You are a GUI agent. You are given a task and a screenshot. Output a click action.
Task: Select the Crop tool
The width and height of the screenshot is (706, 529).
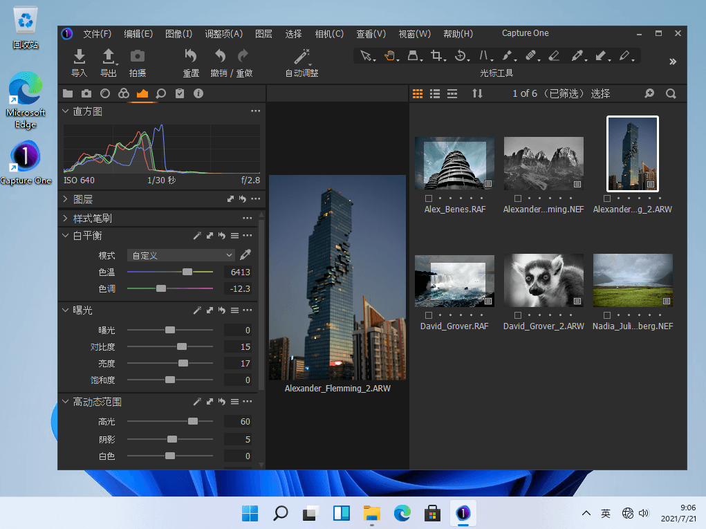point(436,56)
